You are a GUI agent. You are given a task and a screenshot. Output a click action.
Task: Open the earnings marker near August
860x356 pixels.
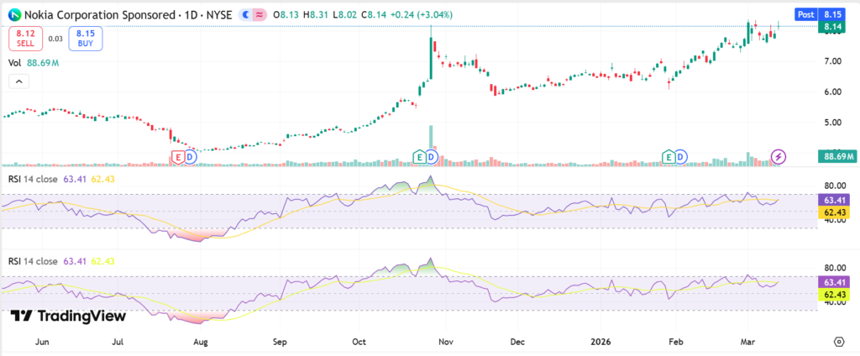tap(177, 157)
